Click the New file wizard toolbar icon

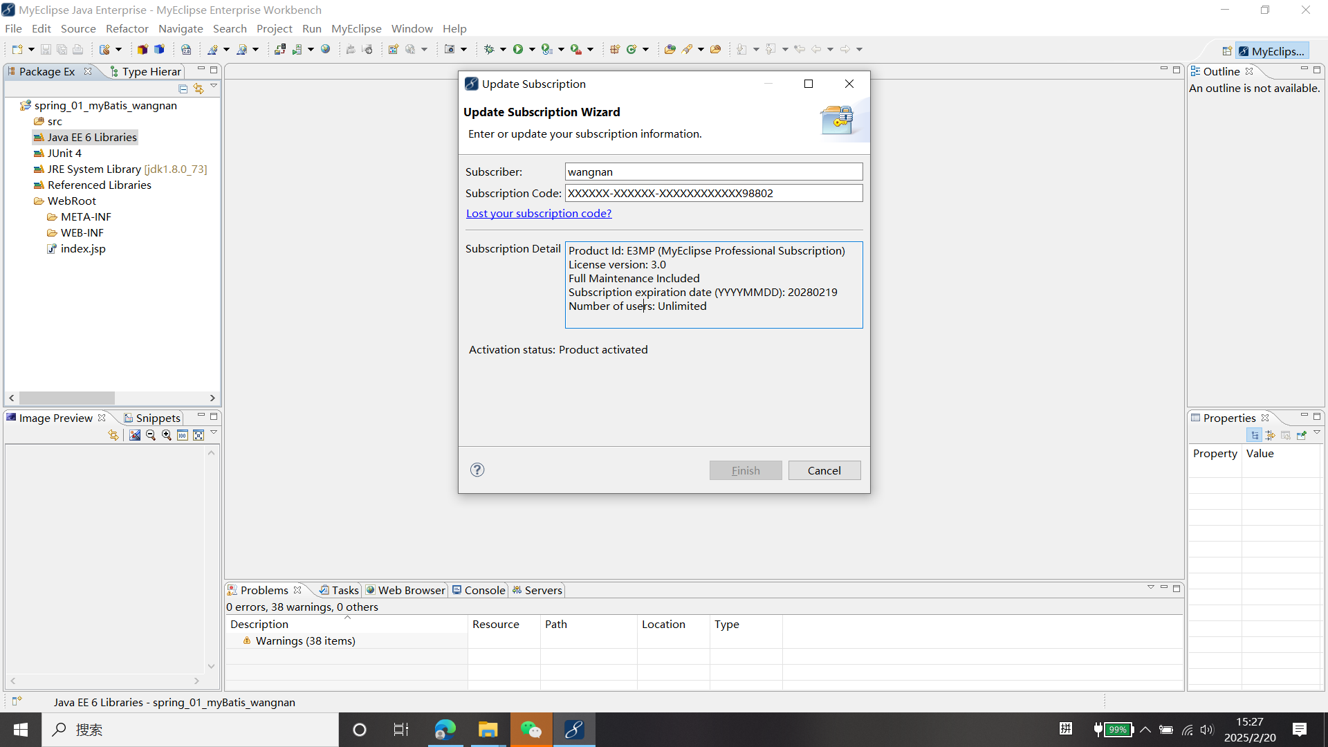[17, 49]
